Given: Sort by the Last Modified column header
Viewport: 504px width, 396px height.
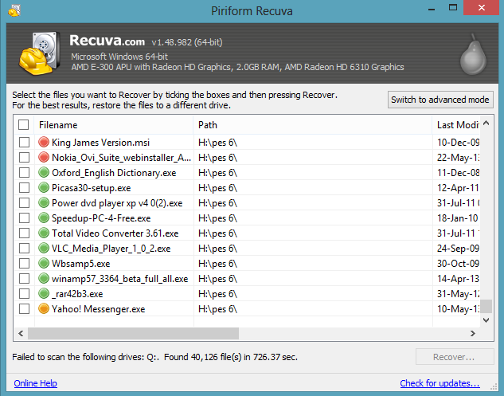Looking at the screenshot, I should click(456, 125).
